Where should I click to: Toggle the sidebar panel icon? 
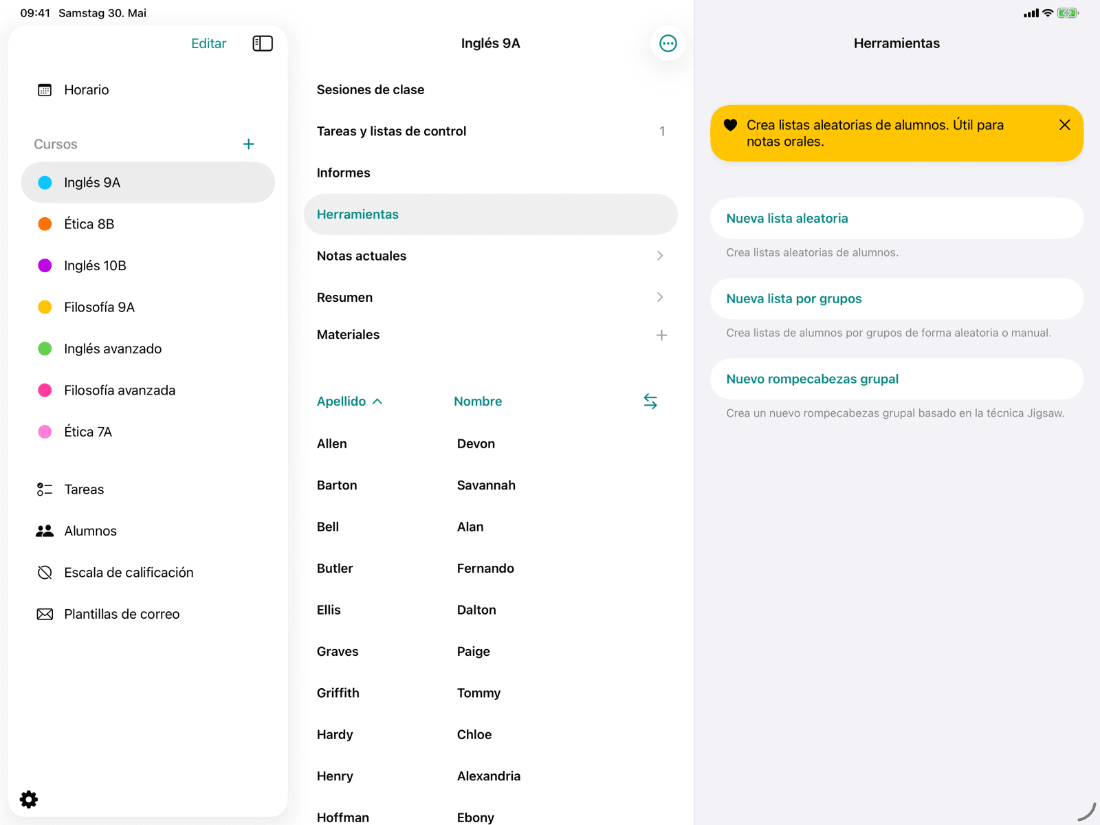(263, 43)
